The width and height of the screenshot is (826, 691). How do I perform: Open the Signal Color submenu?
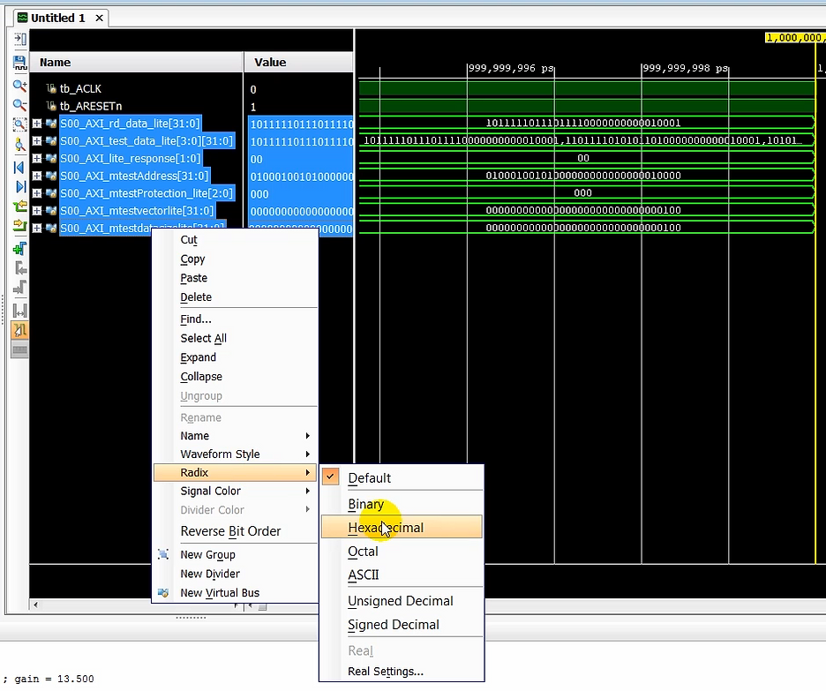pyautogui.click(x=210, y=491)
